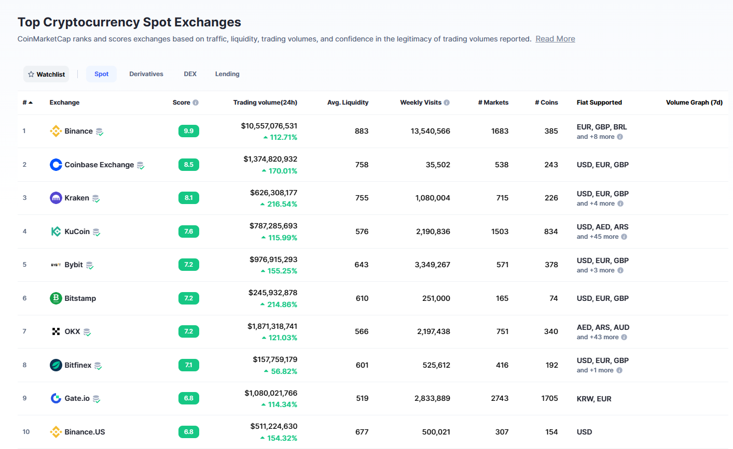Click the Kraken purple logo icon

[56, 198]
